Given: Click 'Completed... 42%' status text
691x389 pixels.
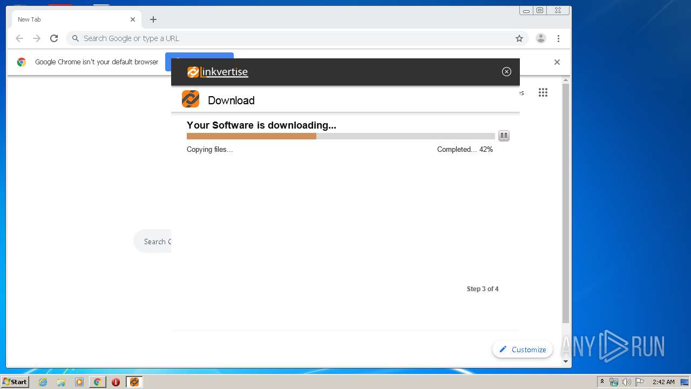Looking at the screenshot, I should [465, 150].
